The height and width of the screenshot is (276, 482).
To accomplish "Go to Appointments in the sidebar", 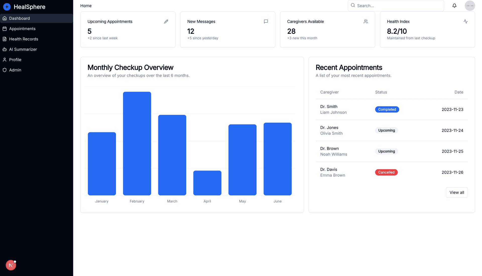I will click(x=22, y=29).
